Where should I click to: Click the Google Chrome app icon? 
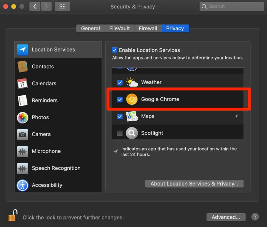click(x=132, y=99)
